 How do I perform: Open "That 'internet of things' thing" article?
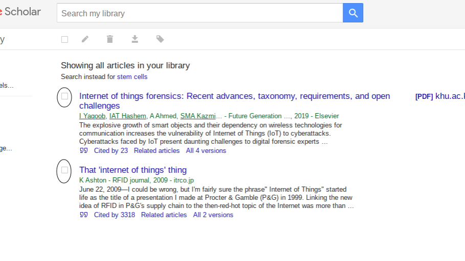133,170
